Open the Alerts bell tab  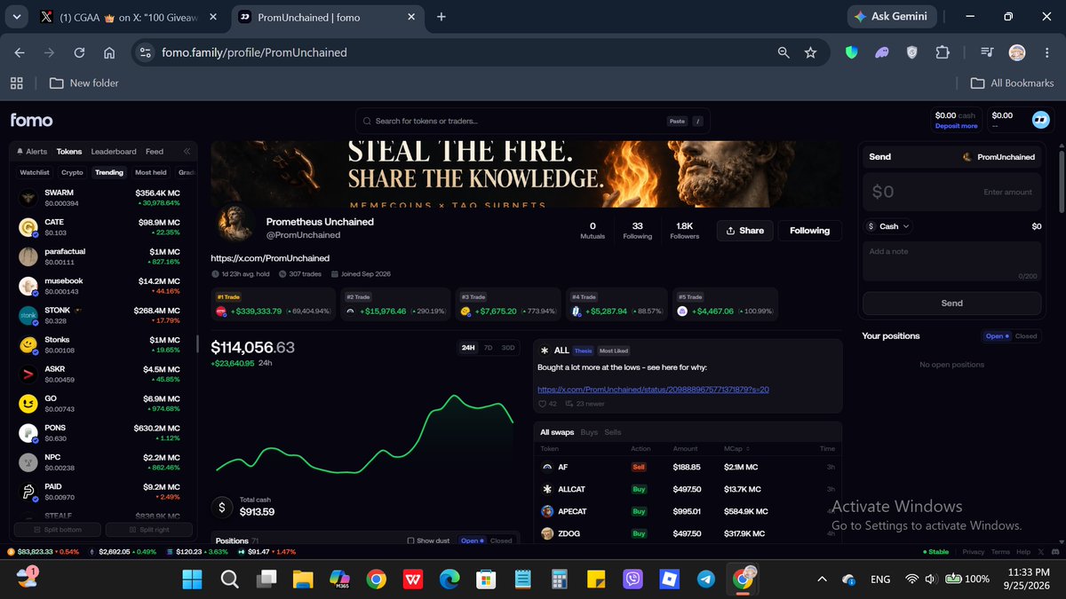tap(31, 152)
